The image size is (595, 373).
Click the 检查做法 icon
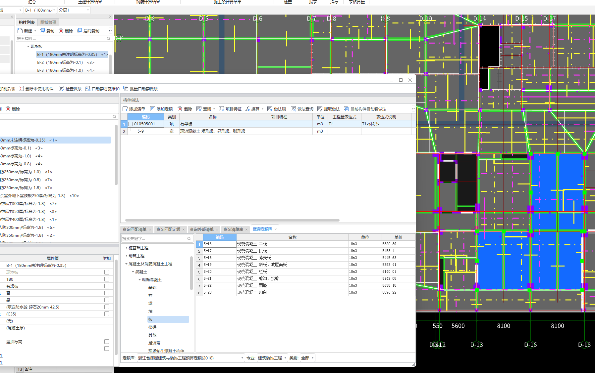point(61,89)
